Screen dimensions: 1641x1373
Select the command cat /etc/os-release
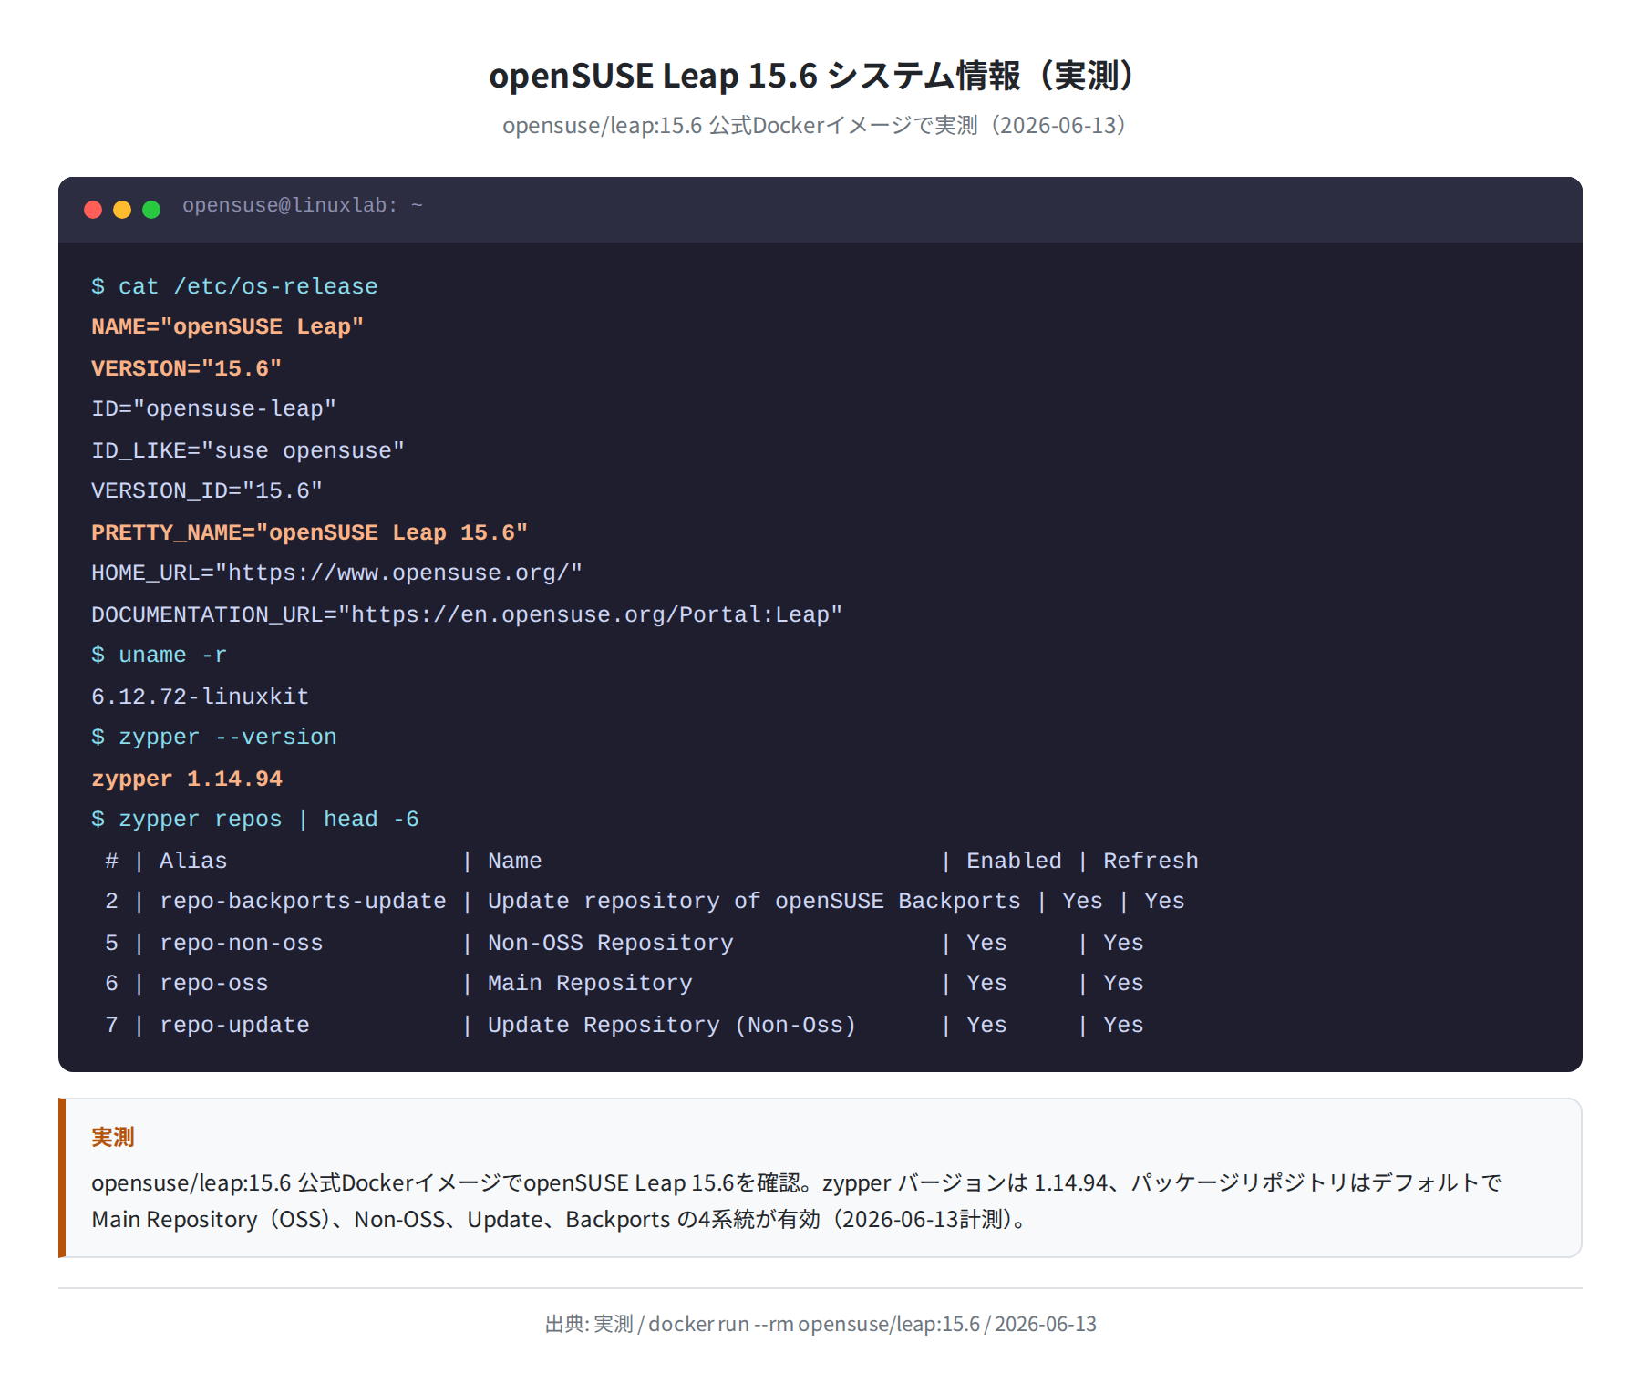(x=234, y=286)
